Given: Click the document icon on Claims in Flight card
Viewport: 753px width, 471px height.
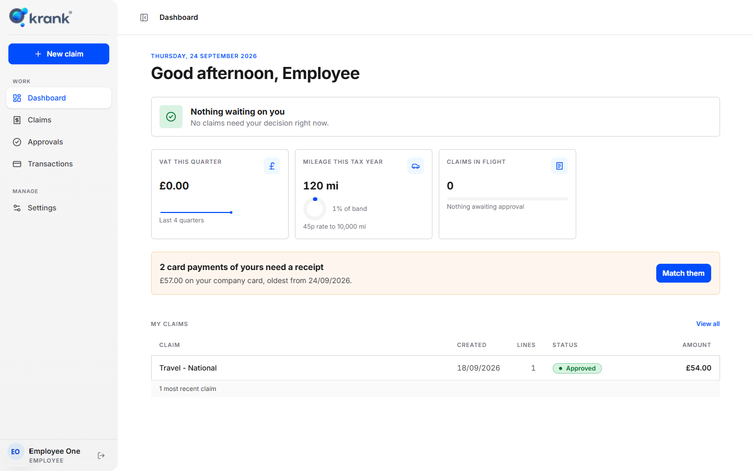Looking at the screenshot, I should (x=560, y=166).
